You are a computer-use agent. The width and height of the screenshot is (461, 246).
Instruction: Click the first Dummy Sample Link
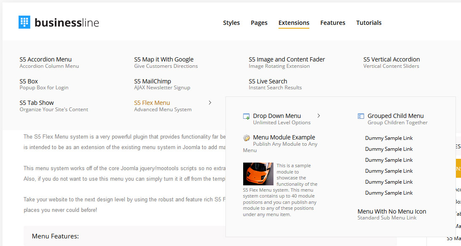click(x=389, y=138)
